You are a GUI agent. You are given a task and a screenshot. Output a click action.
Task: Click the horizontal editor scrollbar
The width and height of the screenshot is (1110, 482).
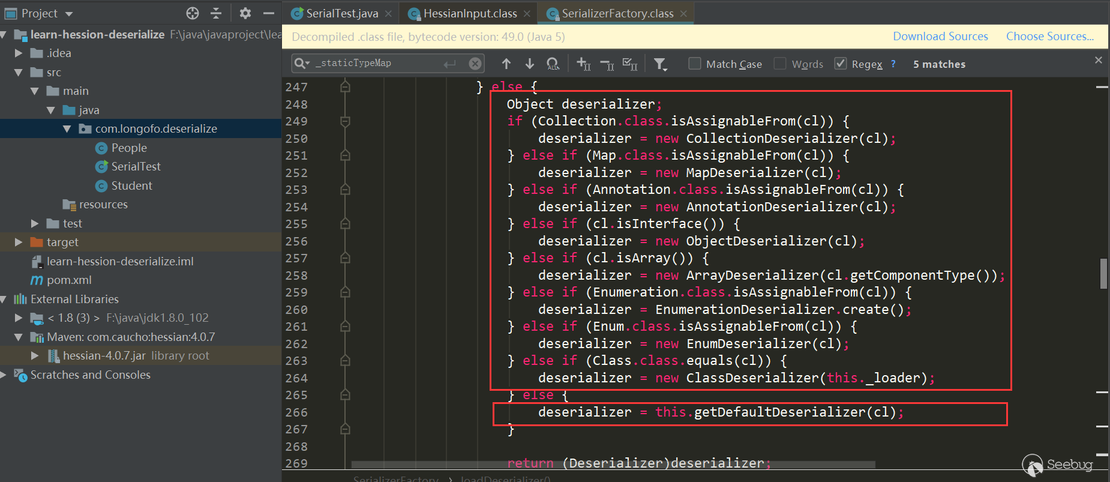click(613, 464)
